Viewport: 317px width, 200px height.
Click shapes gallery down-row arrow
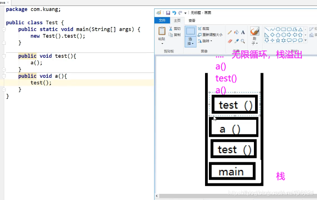(x=305, y=35)
